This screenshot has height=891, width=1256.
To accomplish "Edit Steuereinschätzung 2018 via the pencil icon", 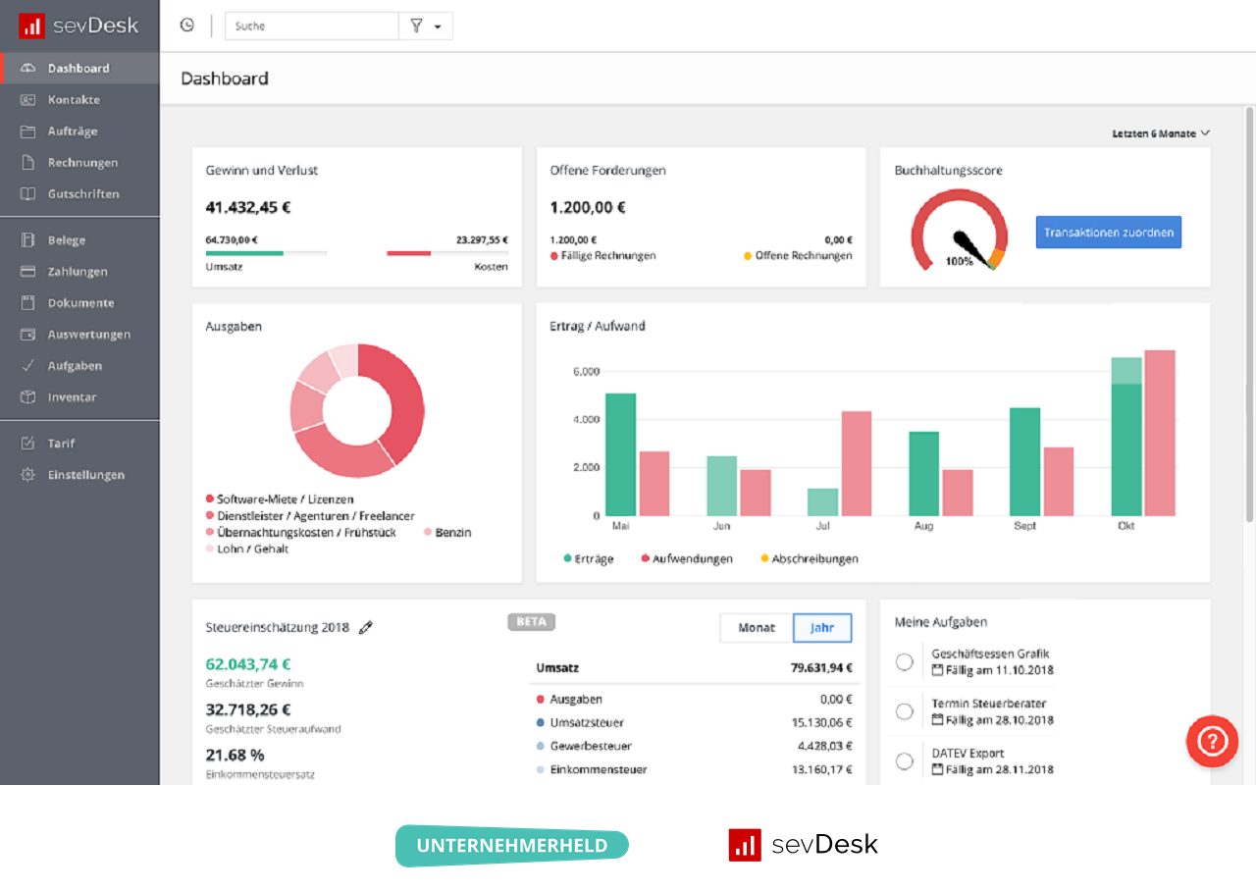I will (x=365, y=626).
